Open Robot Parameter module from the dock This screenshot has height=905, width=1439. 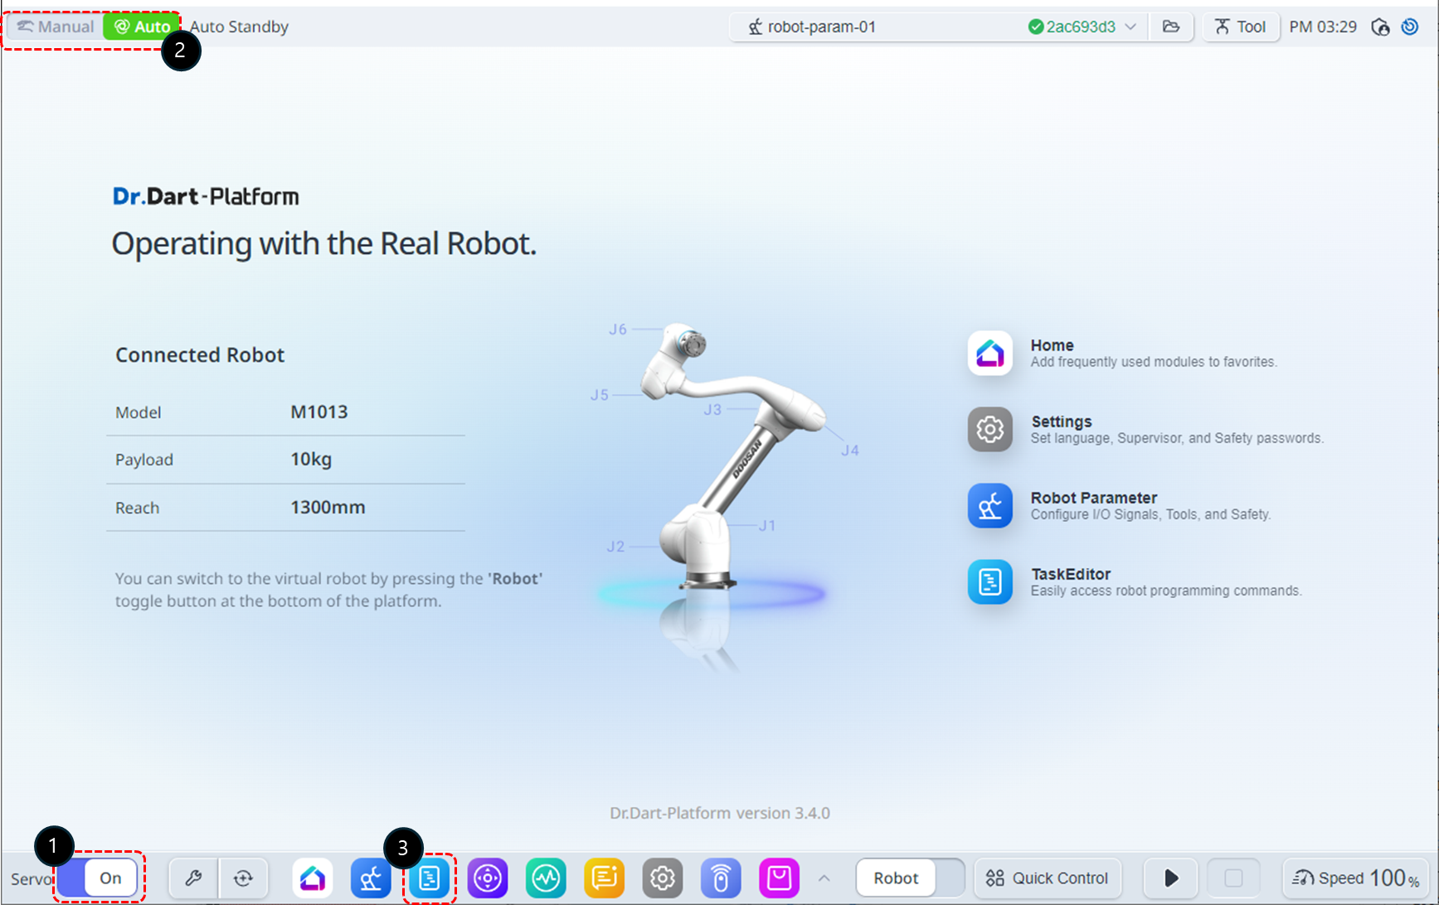pos(371,878)
